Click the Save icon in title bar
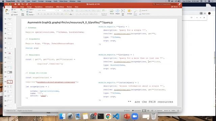Screen dimensions: 216x121 (19, 4)
